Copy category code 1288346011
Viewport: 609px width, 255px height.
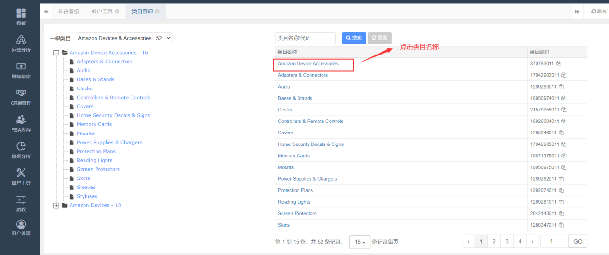pos(561,133)
